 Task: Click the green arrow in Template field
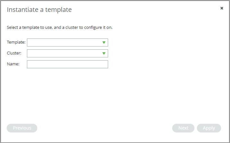[104, 43]
